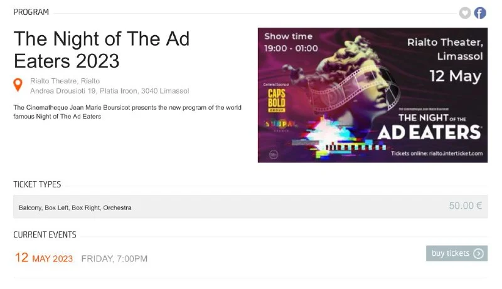Viewport: 502px width, 289px height.
Task: Click the Cinematheque Jean Marie Boursicot description
Action: 127,112
